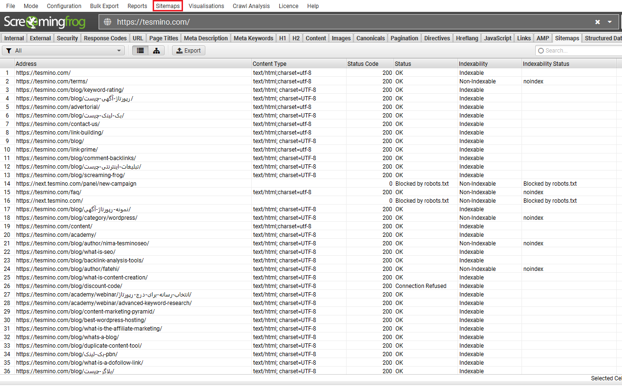Open the Crawl Analysis menu

tap(251, 6)
